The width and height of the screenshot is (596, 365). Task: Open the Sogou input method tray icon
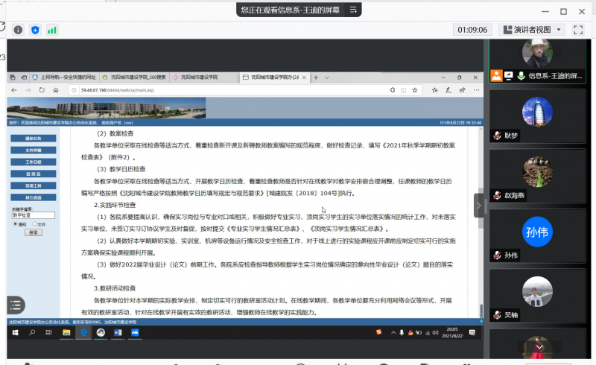click(x=378, y=332)
